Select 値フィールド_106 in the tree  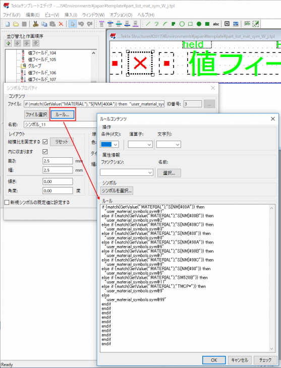click(x=42, y=73)
